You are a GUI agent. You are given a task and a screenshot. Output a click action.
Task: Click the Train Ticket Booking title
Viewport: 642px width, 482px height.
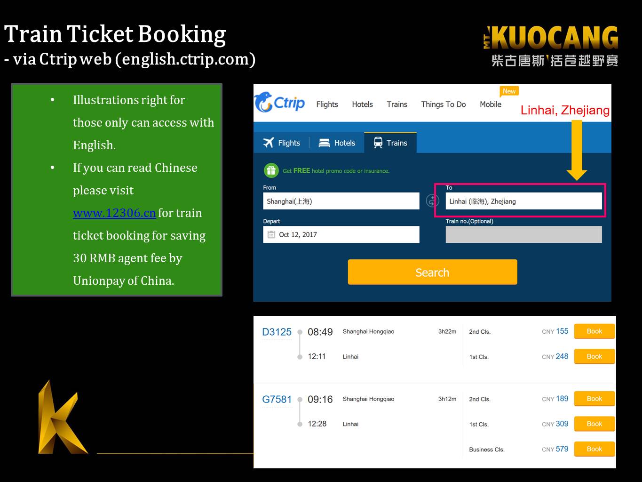pyautogui.click(x=115, y=34)
